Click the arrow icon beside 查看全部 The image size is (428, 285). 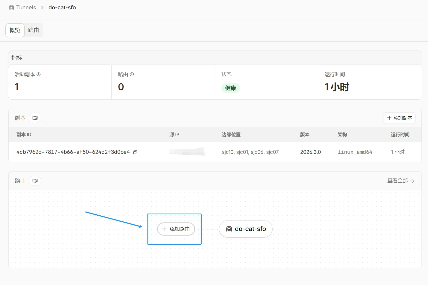412,181
